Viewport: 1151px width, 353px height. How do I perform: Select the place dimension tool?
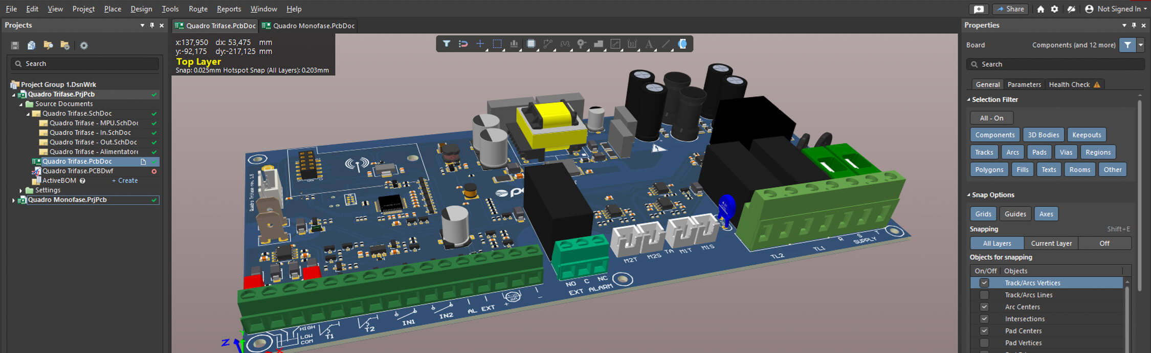click(x=632, y=44)
